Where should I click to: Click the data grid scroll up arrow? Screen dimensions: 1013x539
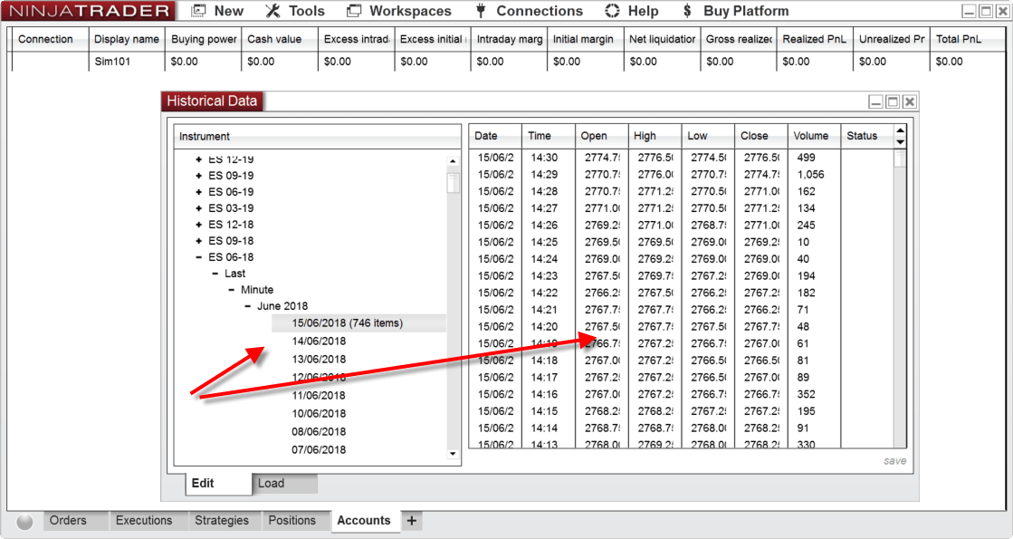point(900,130)
